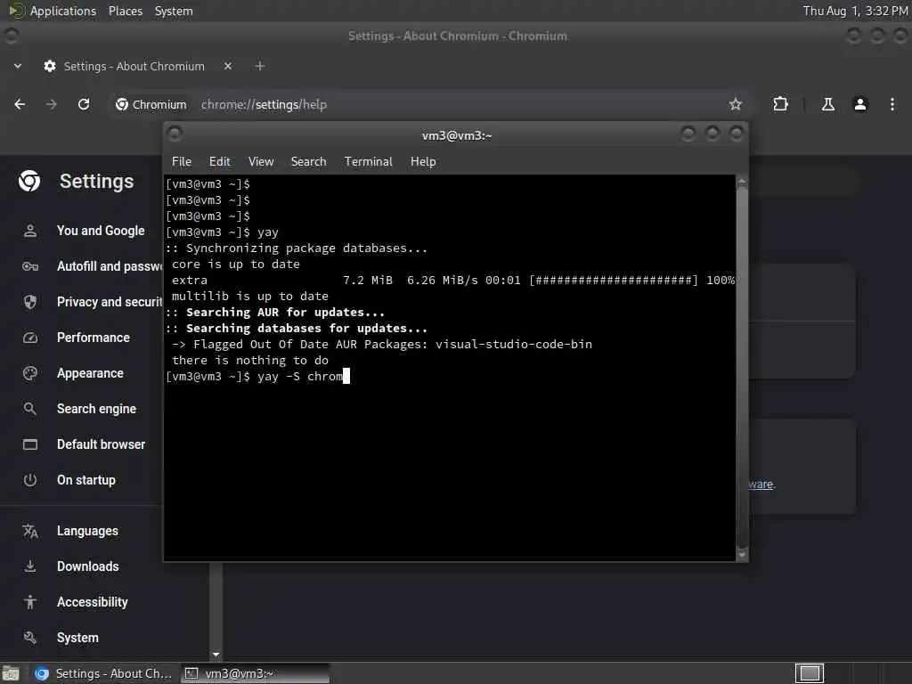Open Default browser settings

[102, 444]
